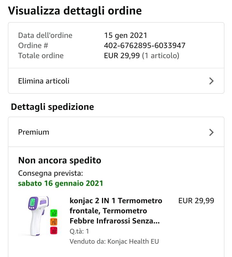Open the thermometer product thumbnail
232x257 pixels.
click(38, 216)
